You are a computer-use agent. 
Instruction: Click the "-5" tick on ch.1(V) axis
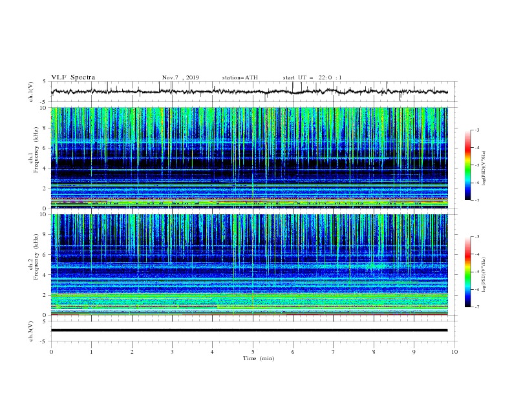(44, 102)
